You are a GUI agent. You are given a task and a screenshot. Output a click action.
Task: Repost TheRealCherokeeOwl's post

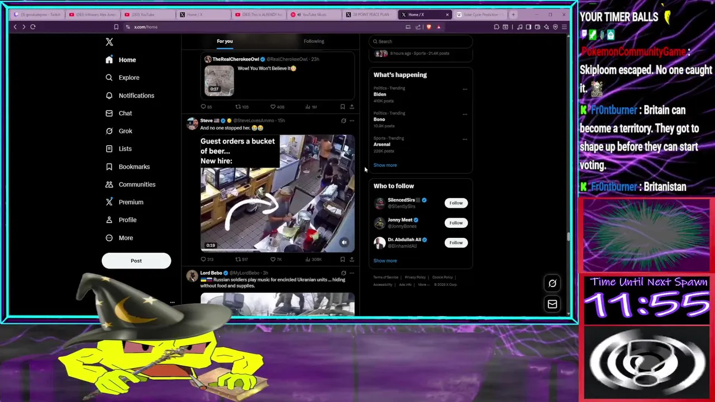(241, 107)
